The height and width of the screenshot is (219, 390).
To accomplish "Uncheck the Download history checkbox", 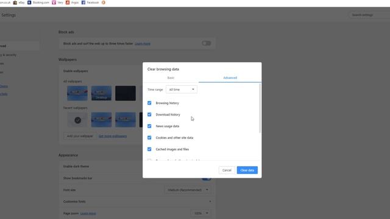I will [x=149, y=114].
